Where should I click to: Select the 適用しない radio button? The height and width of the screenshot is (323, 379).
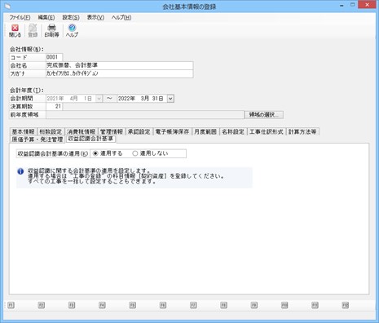coord(134,153)
